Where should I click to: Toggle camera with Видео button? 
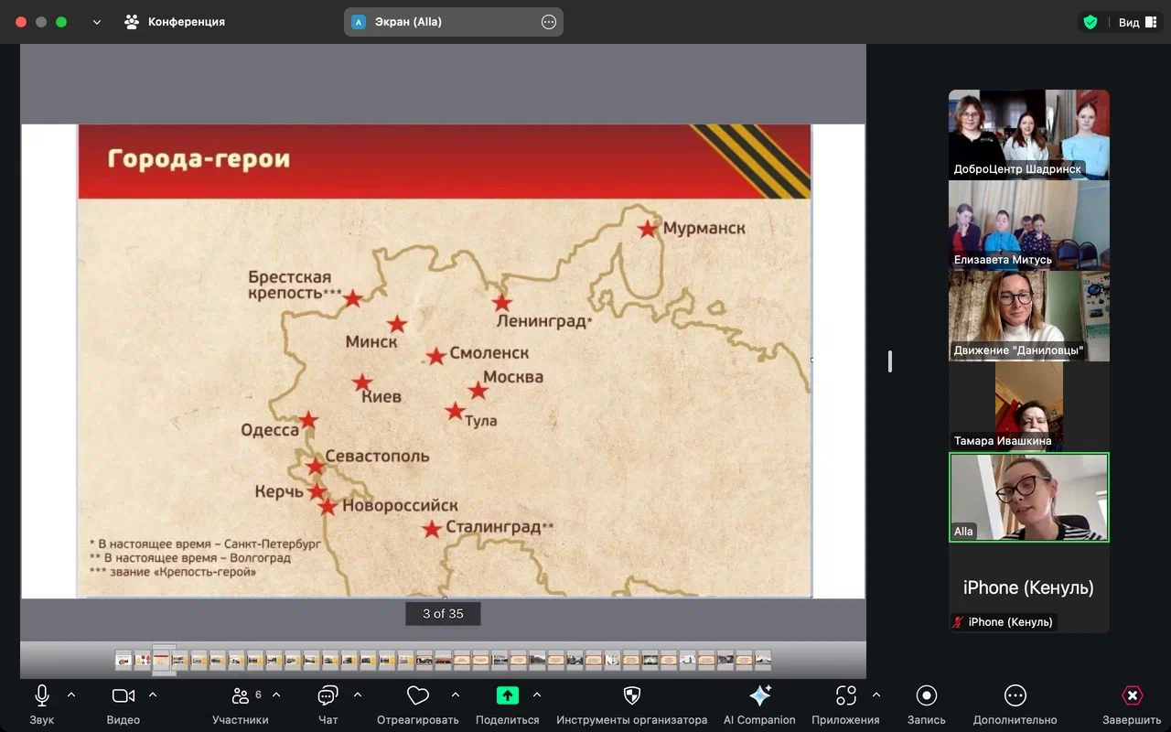tap(123, 696)
